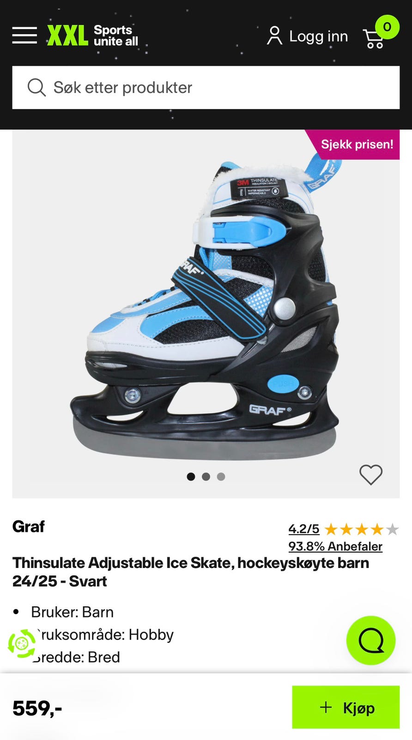412x740 pixels.
Task: Click the search magnifier icon
Action: pos(36,87)
